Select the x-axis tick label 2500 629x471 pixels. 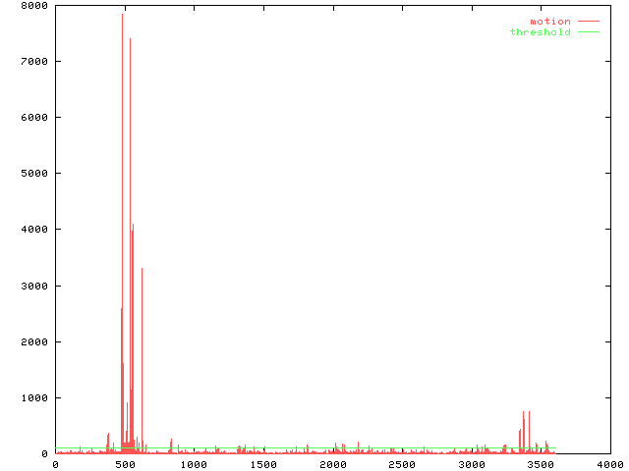coord(402,464)
